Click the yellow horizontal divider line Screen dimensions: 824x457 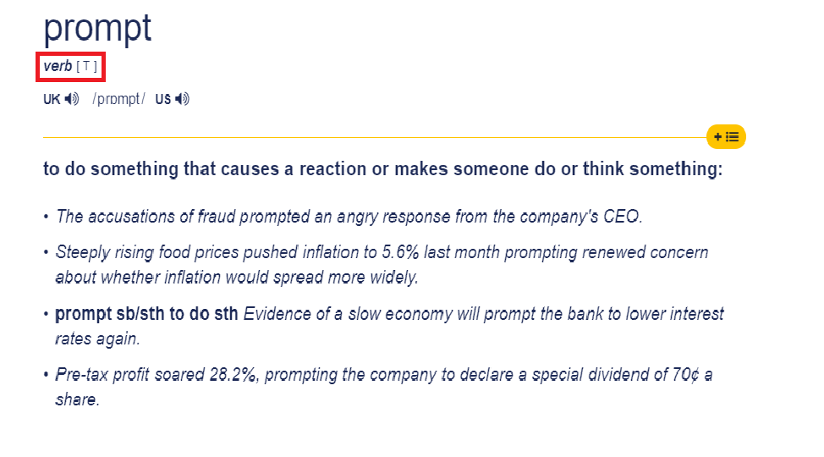click(375, 137)
